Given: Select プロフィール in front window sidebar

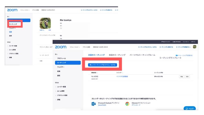Looking at the screenshot, I should (61, 58).
